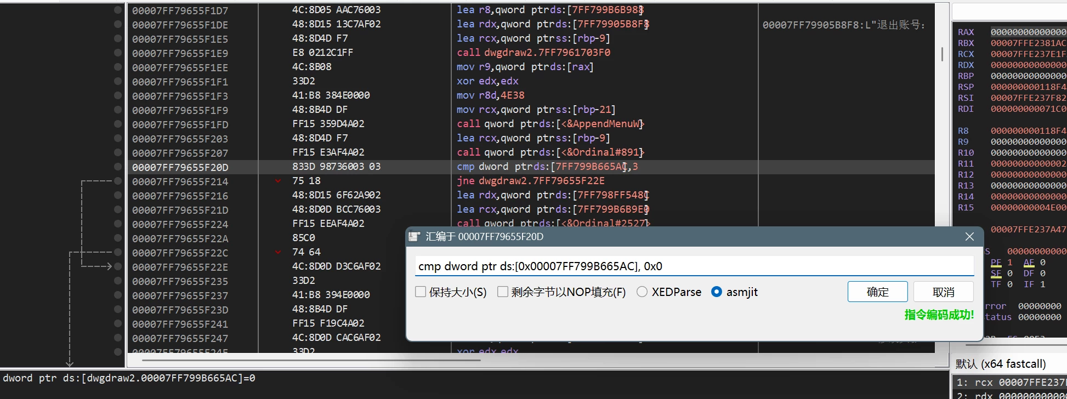This screenshot has height=399, width=1067.
Task: Select the asmjit radio button
Action: tap(717, 292)
